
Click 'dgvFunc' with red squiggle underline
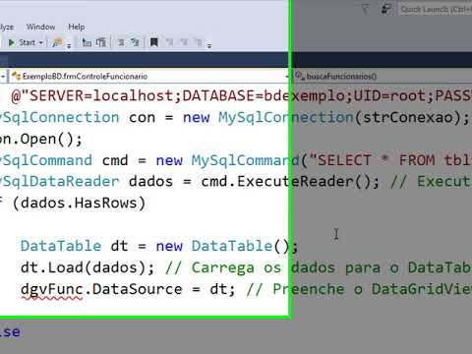point(51,290)
